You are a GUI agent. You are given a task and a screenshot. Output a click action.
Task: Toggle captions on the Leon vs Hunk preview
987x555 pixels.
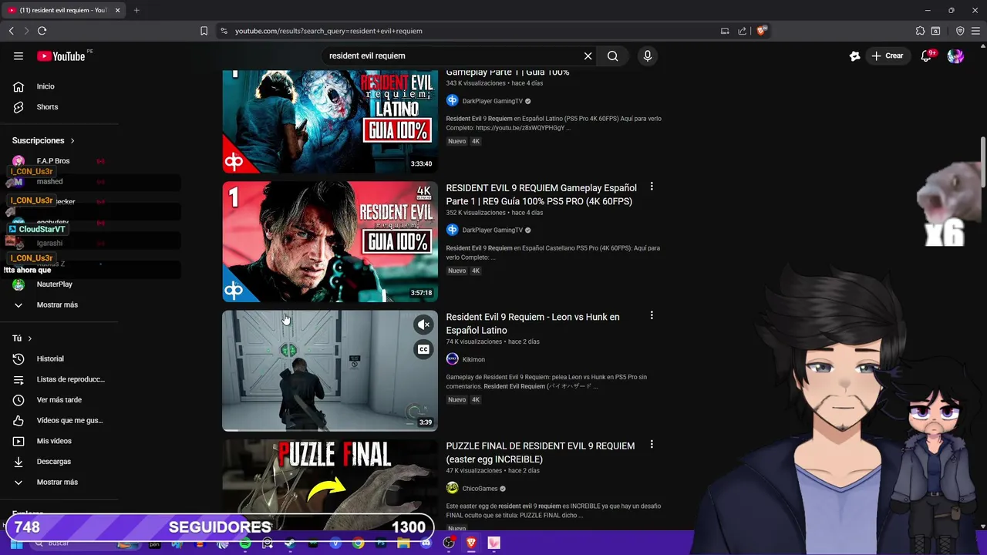point(423,349)
